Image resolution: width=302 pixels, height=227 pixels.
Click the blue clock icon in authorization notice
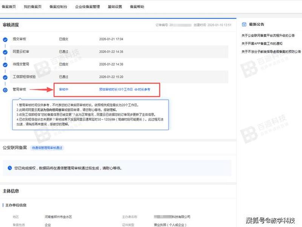tap(10, 168)
